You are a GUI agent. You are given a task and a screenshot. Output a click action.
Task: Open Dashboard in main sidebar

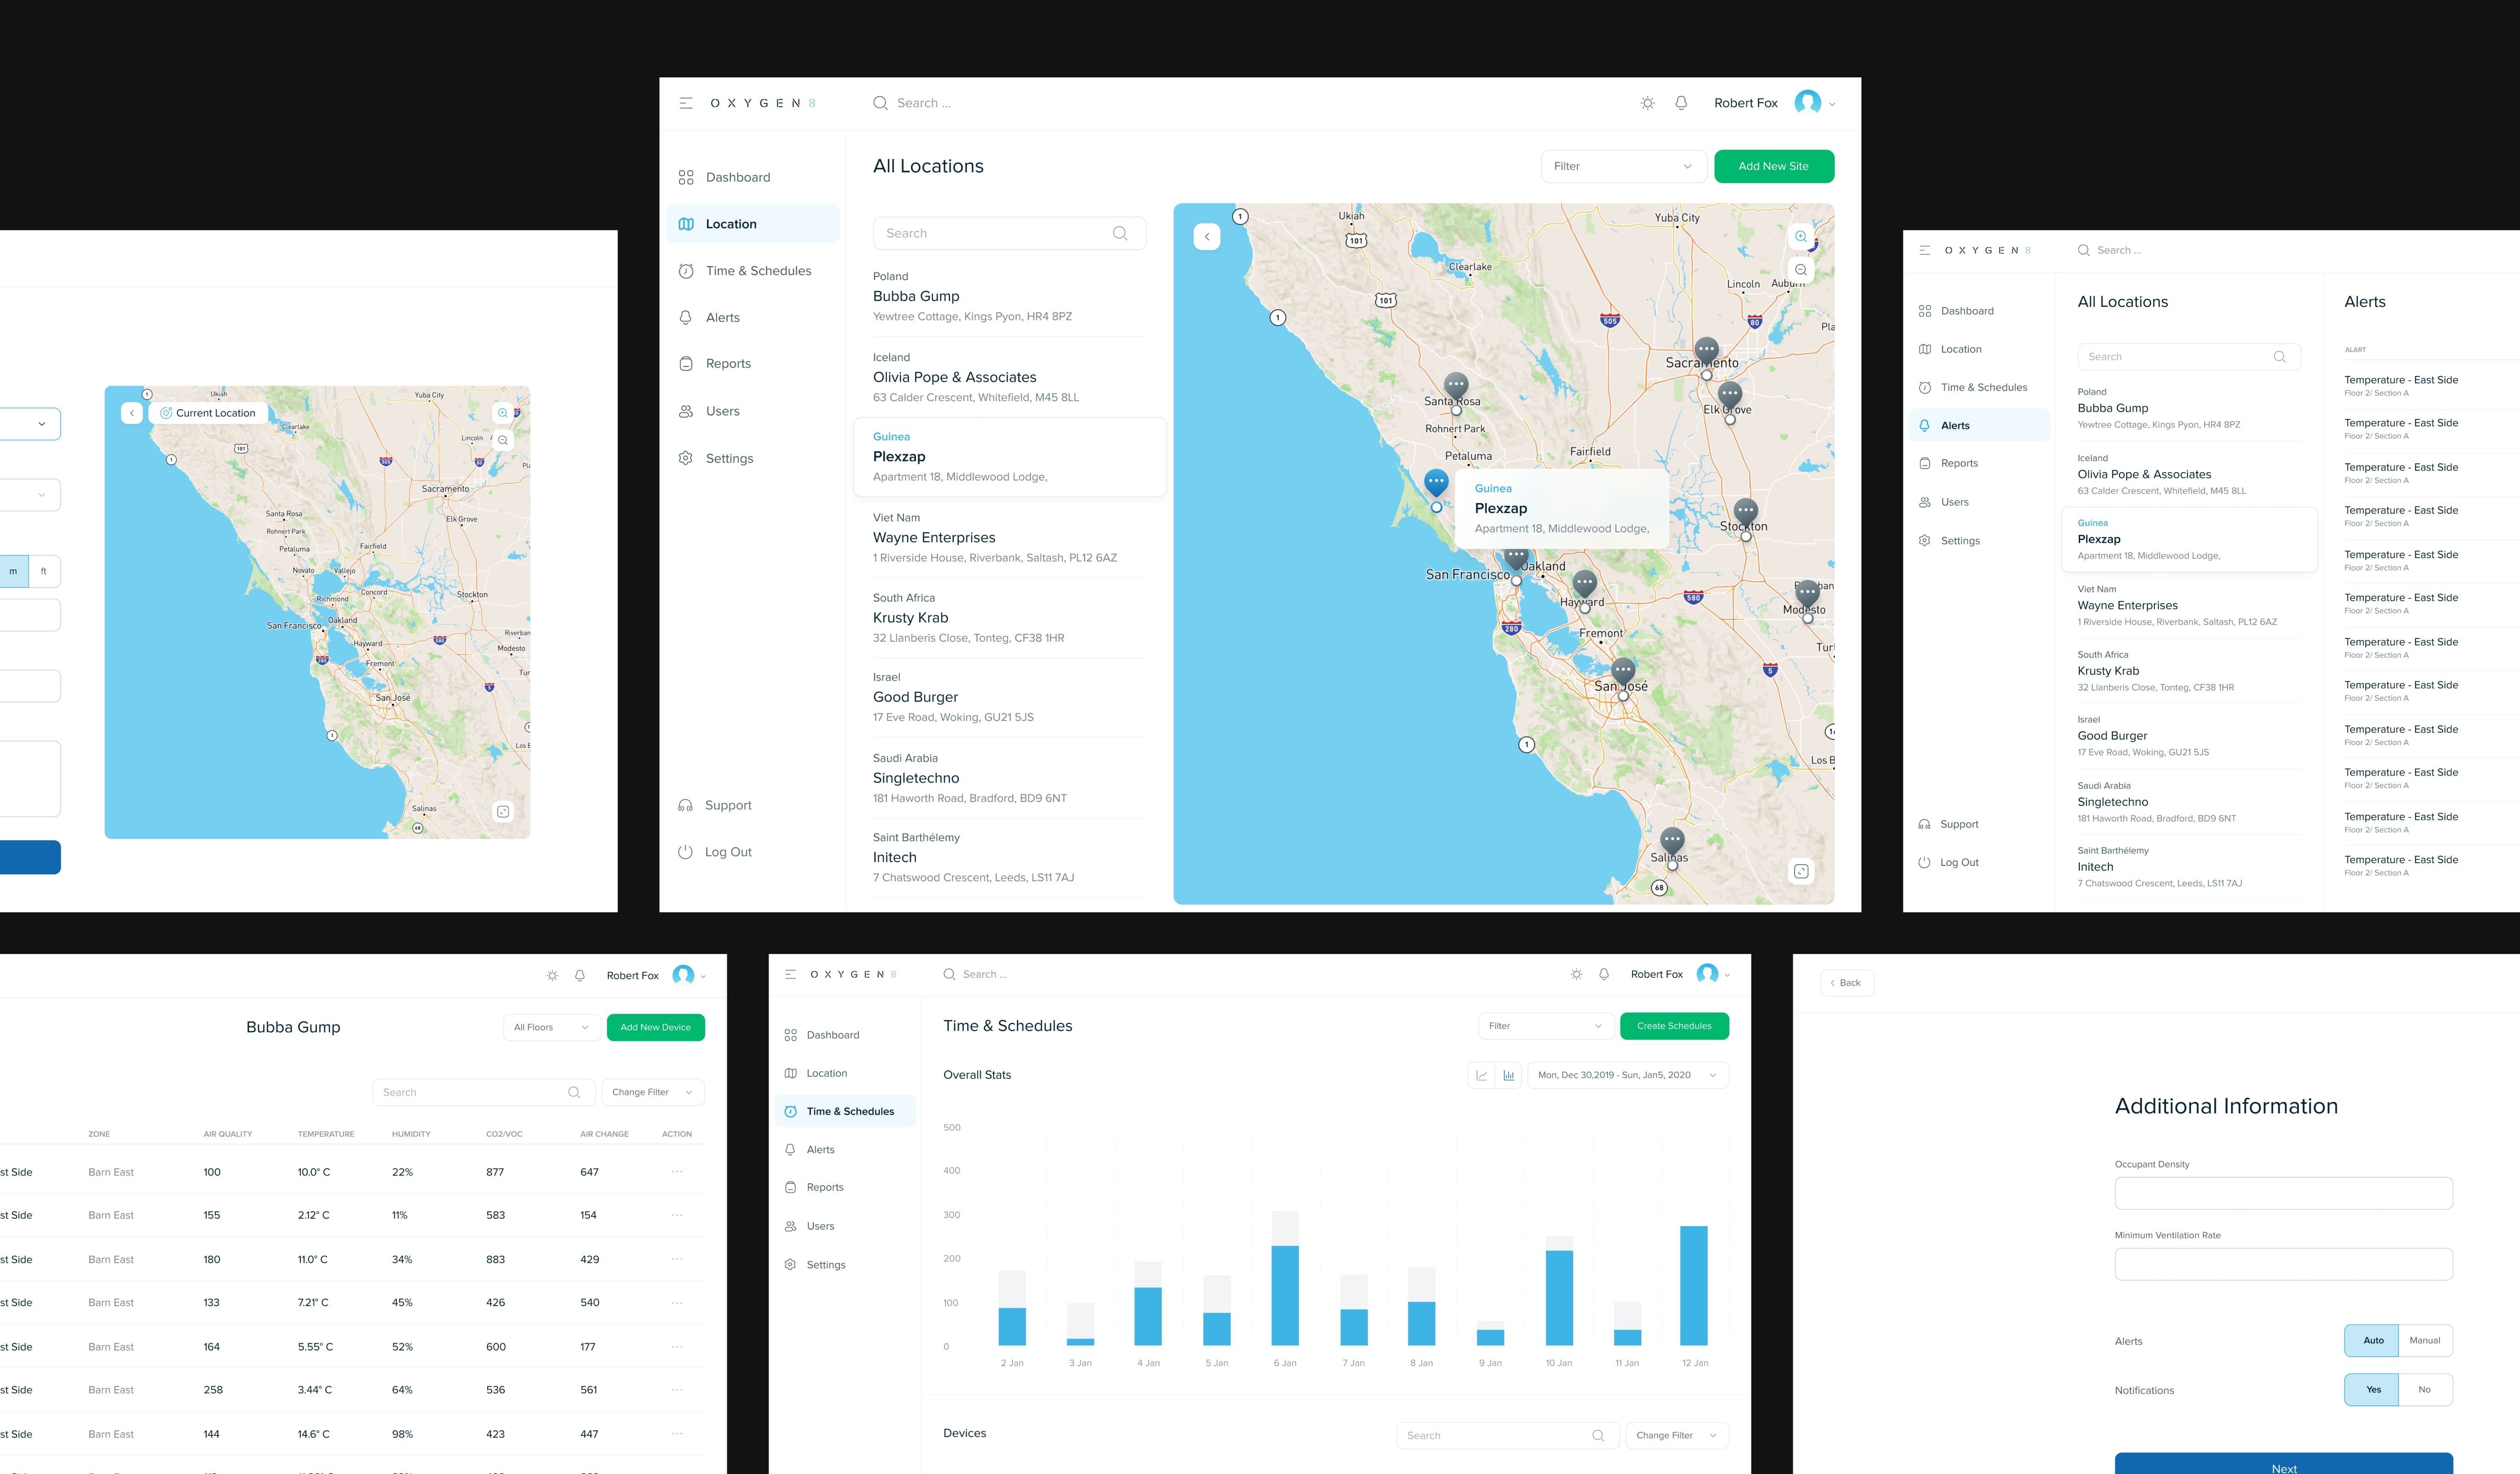click(x=752, y=177)
